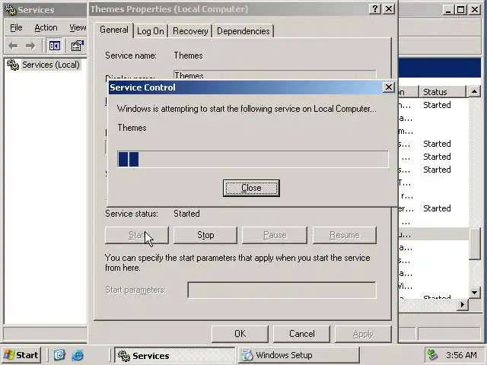Stop the Themes service
Viewport: 487px width, 365px height.
(205, 235)
